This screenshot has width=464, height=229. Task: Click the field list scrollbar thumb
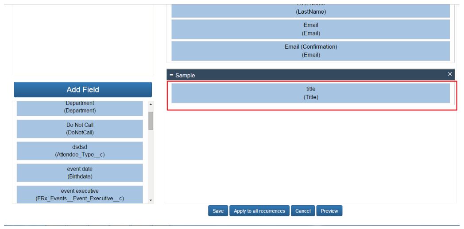(x=151, y=121)
